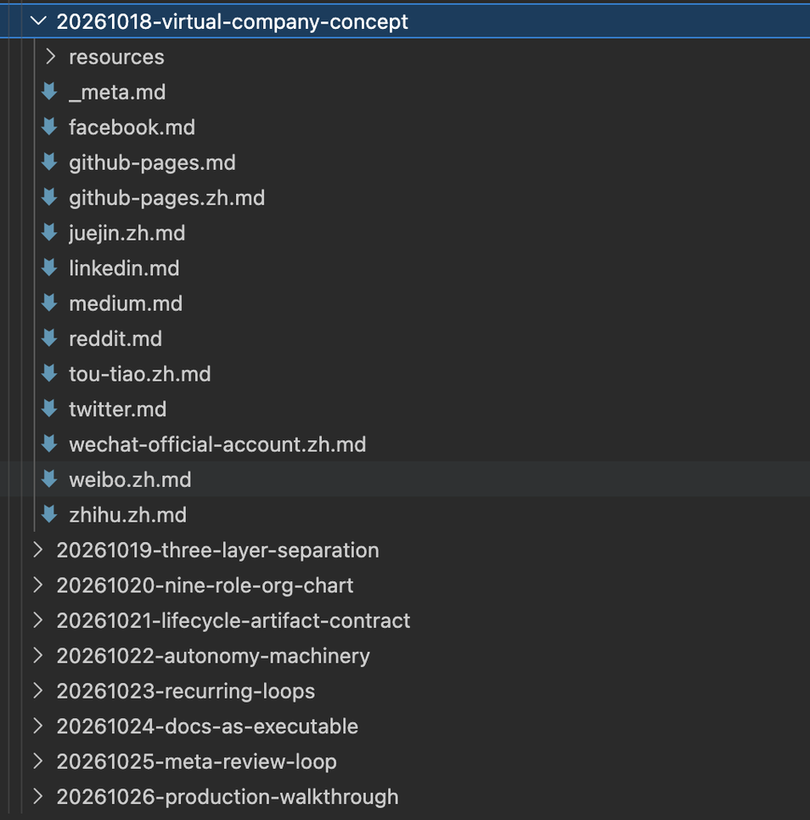Open the weibo.zh.md file
Image resolution: width=810 pixels, height=820 pixels.
coord(130,479)
